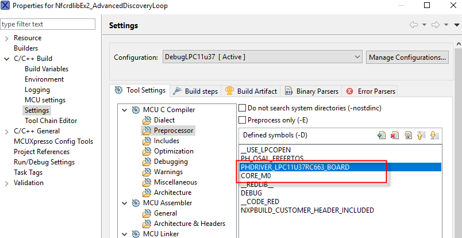
Task: Select the CORE_M0 defined symbol
Action: (256, 175)
